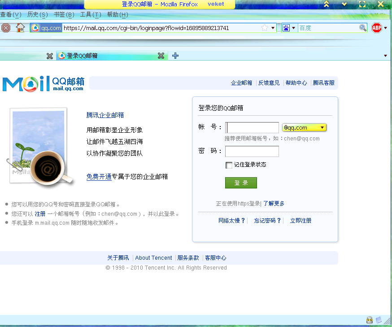Open a new tab with plus icon
The image size is (392, 327).
175,56
